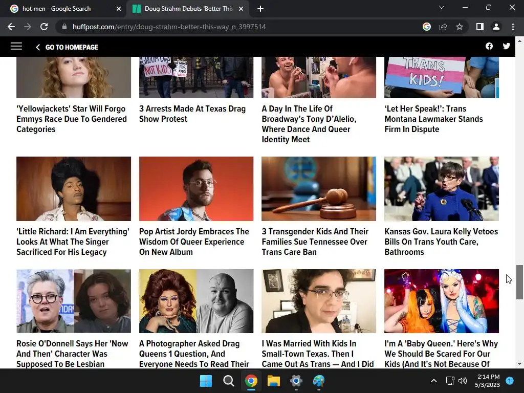The height and width of the screenshot is (393, 524).
Task: Close the Doug Strahm HuffPost tab
Action: (x=241, y=9)
